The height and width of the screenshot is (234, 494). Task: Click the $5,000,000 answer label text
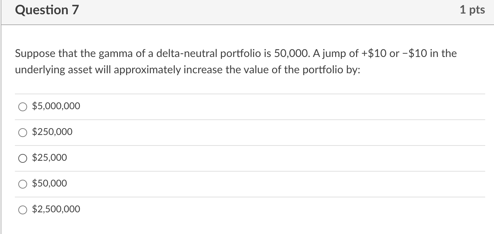click(x=56, y=106)
